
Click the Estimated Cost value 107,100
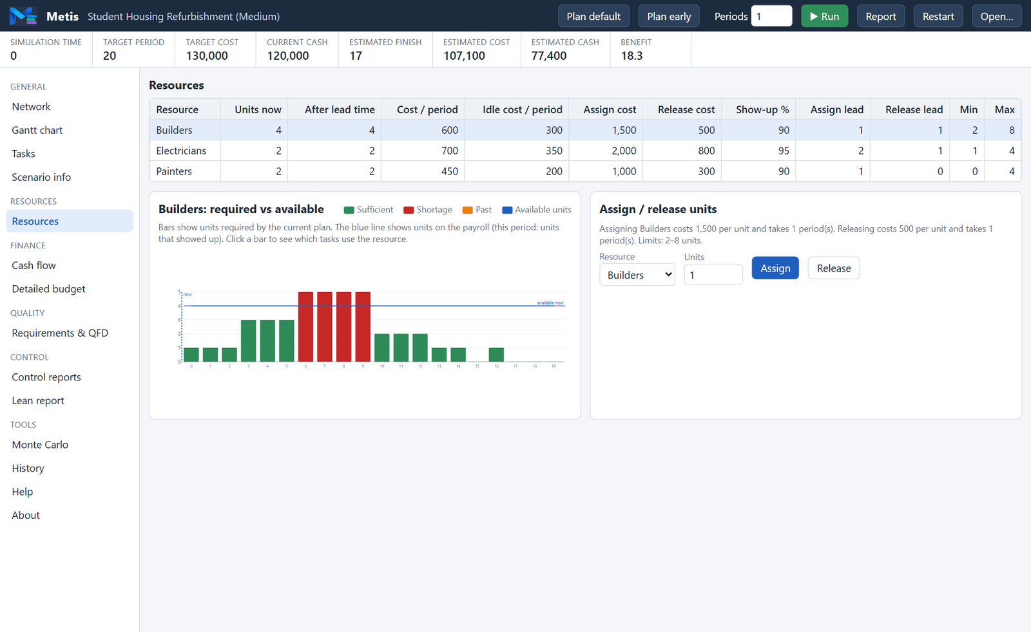464,56
